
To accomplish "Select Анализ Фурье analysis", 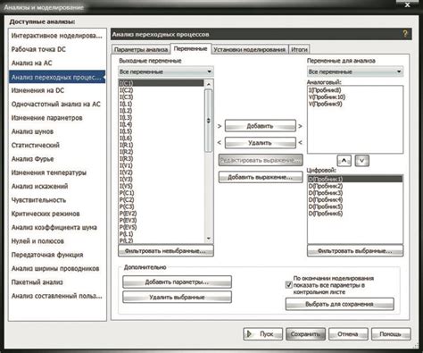I will tap(57, 159).
